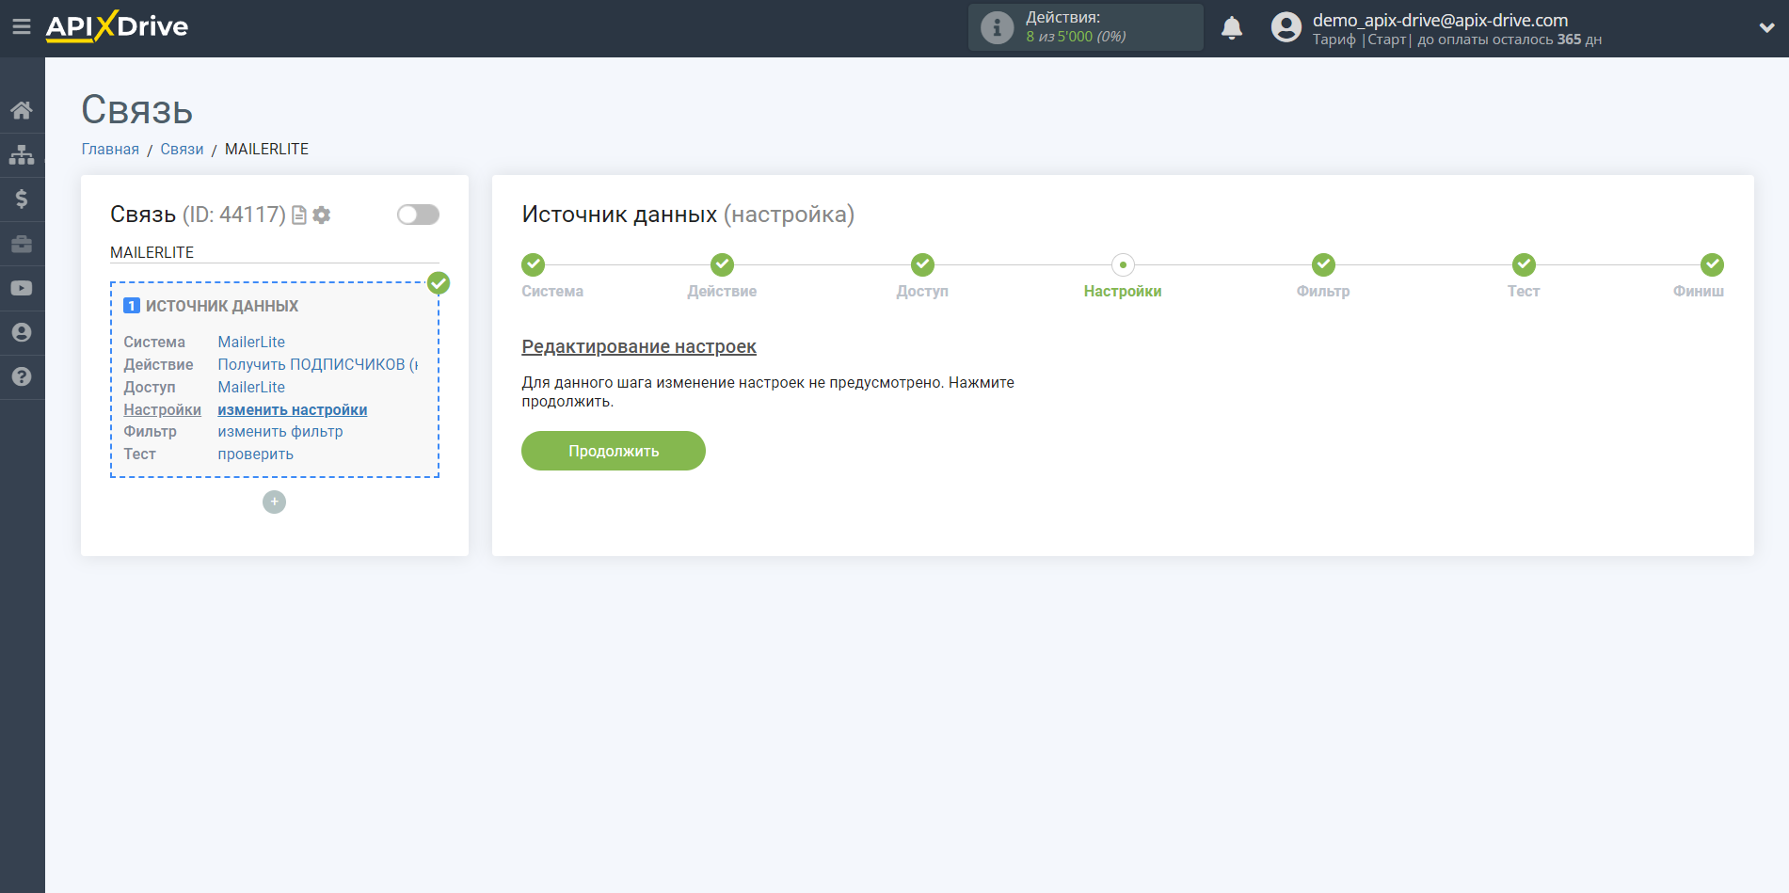
Task: Open the connection notes document icon
Action: click(x=299, y=215)
